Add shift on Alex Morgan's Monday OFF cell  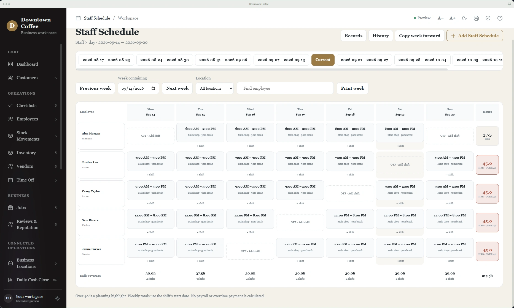[150, 136]
